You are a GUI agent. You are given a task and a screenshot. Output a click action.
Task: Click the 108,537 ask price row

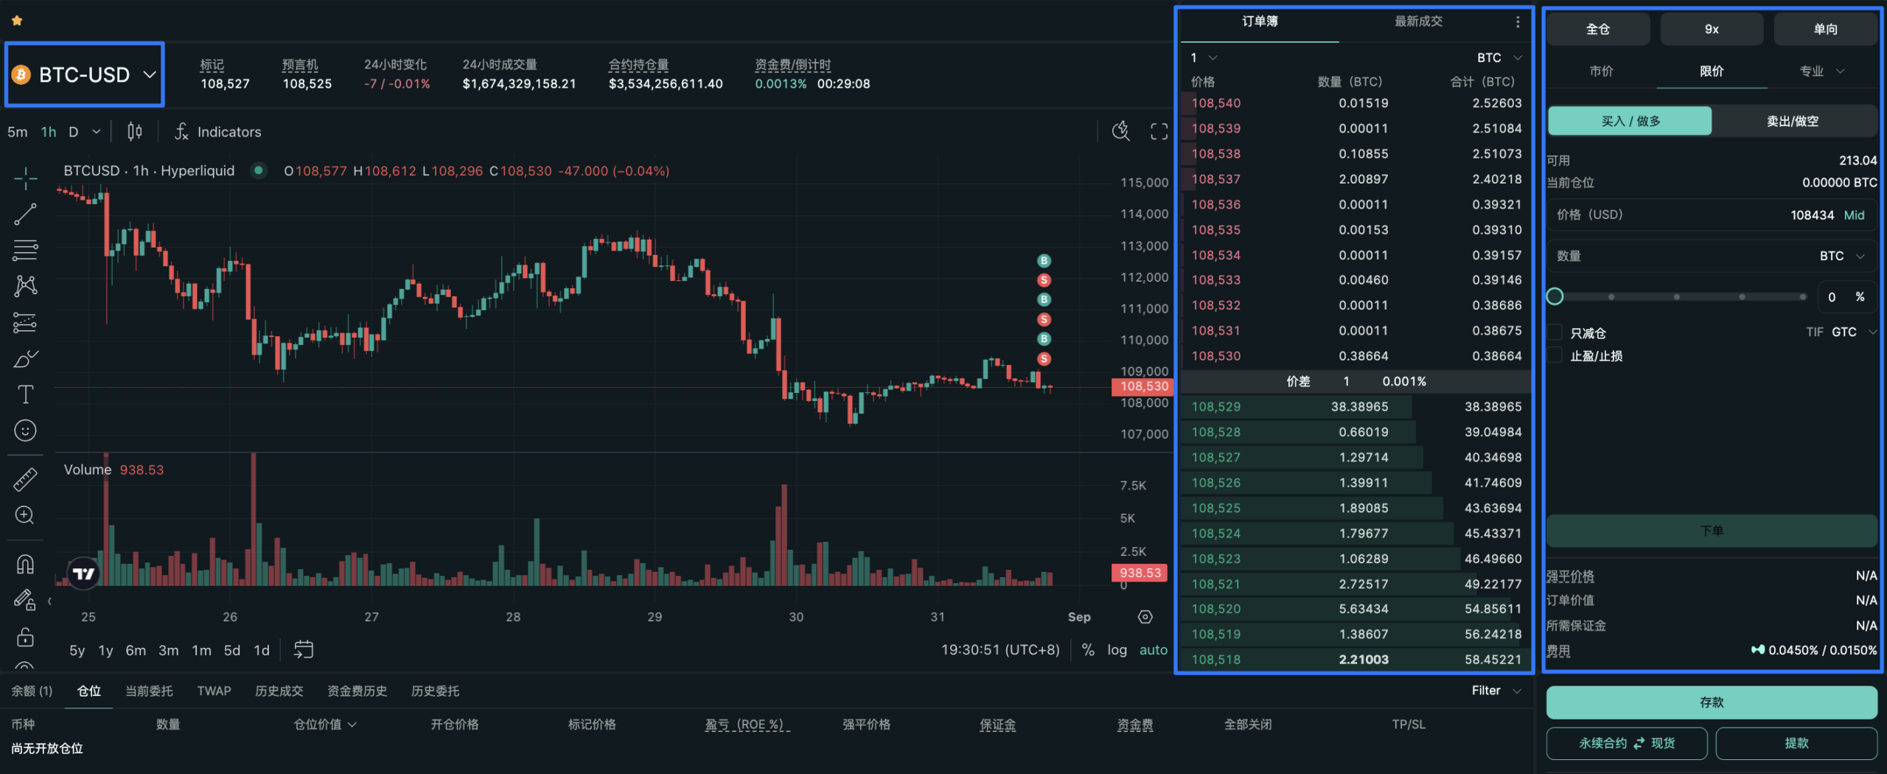[1355, 179]
